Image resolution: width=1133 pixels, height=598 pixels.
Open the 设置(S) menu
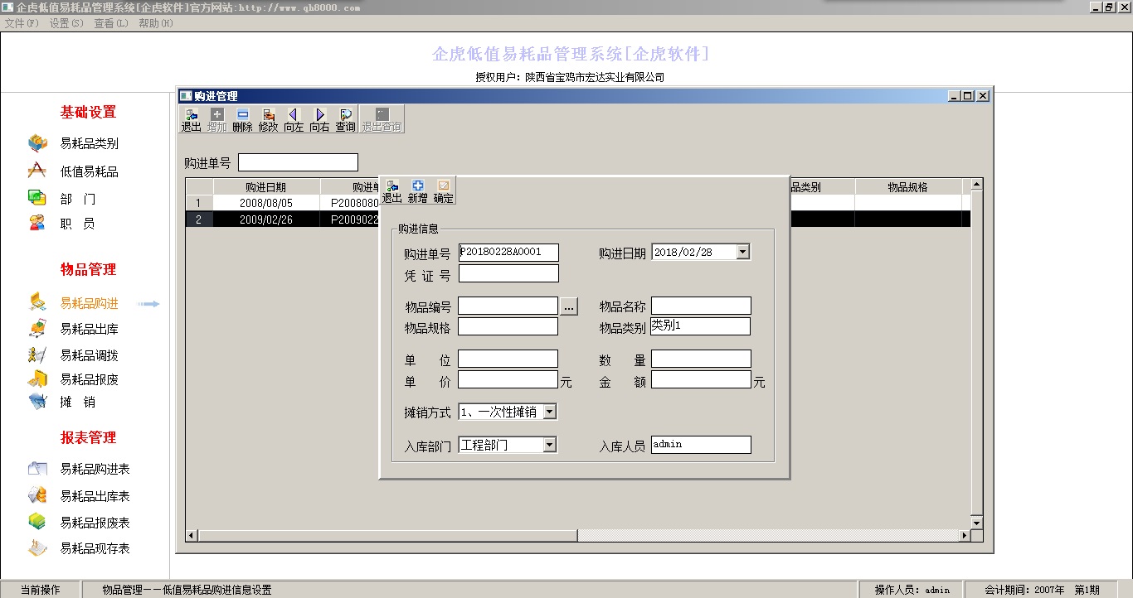(x=66, y=23)
